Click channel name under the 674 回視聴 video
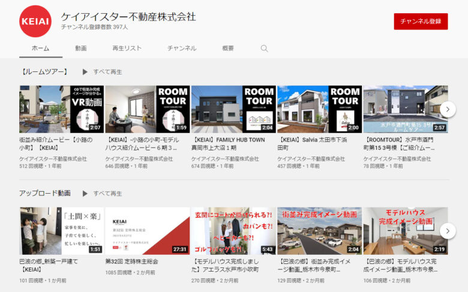Screen dimensions: 468x292 coord(225,159)
